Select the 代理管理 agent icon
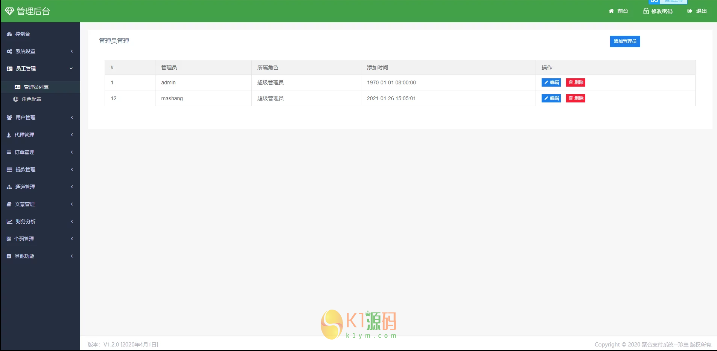This screenshot has width=717, height=351. pyautogui.click(x=9, y=134)
